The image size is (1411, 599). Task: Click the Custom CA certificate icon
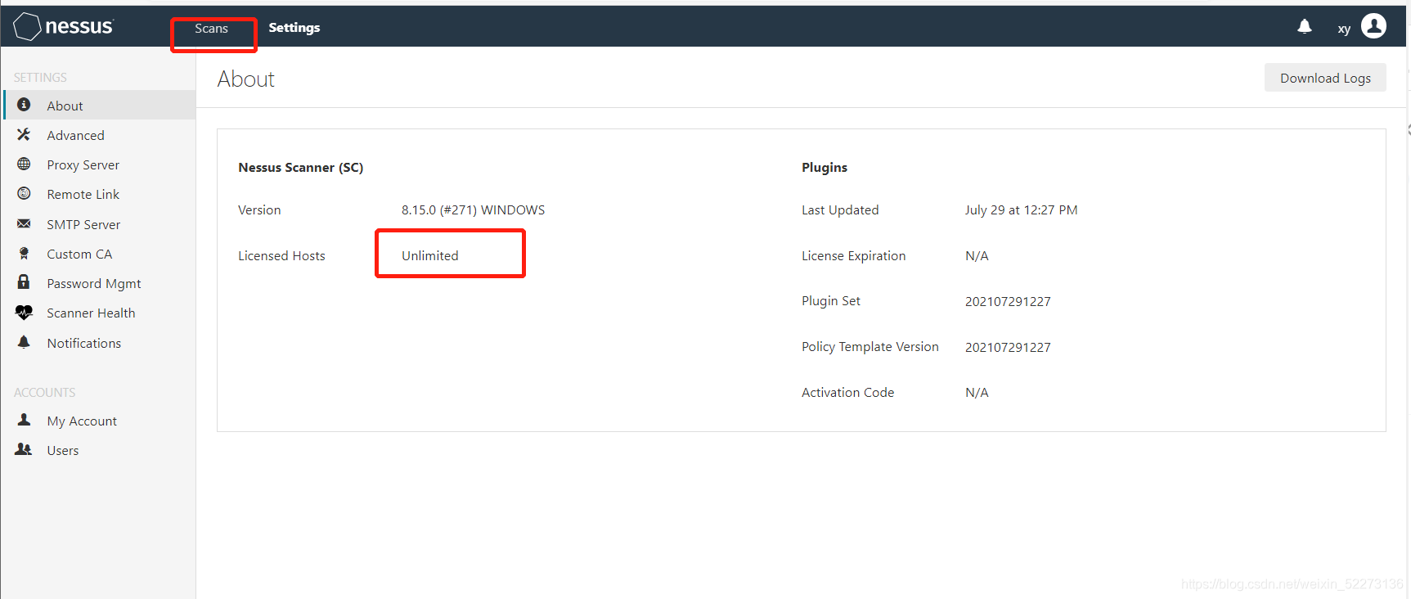pyautogui.click(x=24, y=253)
